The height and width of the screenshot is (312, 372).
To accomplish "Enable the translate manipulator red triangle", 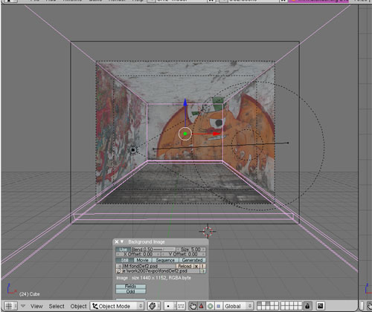I will pos(202,306).
